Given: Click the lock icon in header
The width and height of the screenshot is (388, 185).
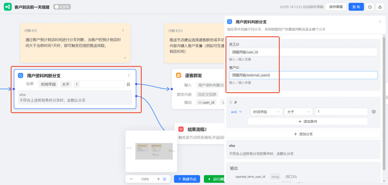Looking at the screenshot, I should coord(380,7).
